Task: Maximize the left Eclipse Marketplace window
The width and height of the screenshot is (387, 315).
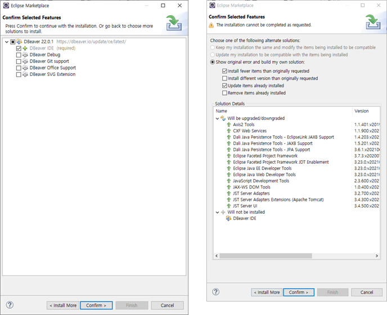Action: pos(163,6)
